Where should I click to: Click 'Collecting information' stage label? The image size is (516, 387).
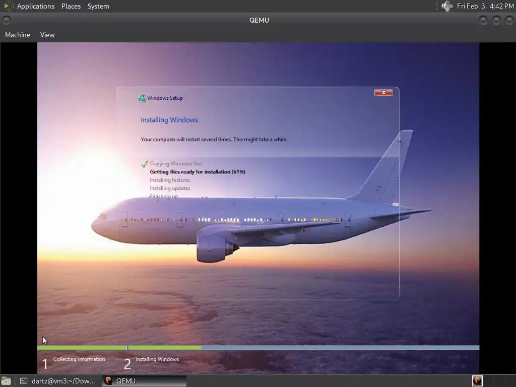79,359
